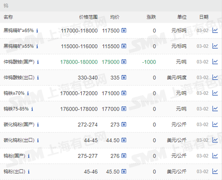The image size is (222, 180).
Task: Click the icon next to average price 171000
Action: (124, 93)
